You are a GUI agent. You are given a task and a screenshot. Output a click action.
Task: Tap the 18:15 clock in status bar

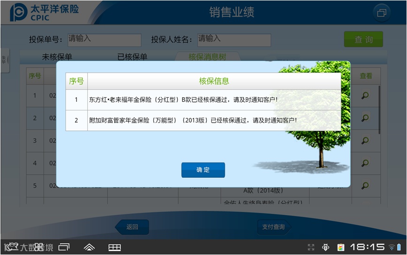[368, 247]
